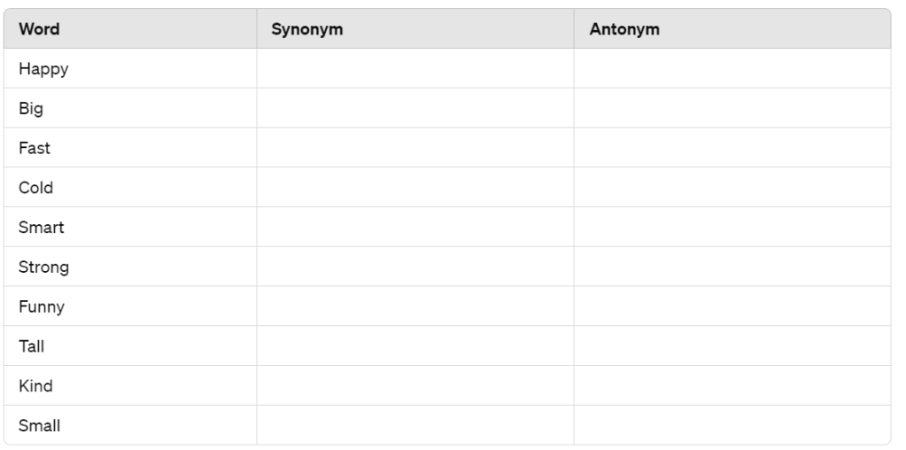Select the Kind word cell
This screenshot has width=906, height=450.
pyautogui.click(x=35, y=386)
